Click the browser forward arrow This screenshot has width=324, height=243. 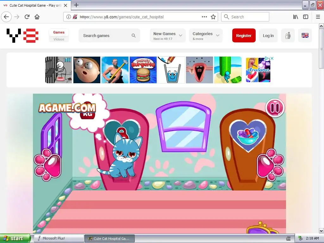[x=17, y=17]
